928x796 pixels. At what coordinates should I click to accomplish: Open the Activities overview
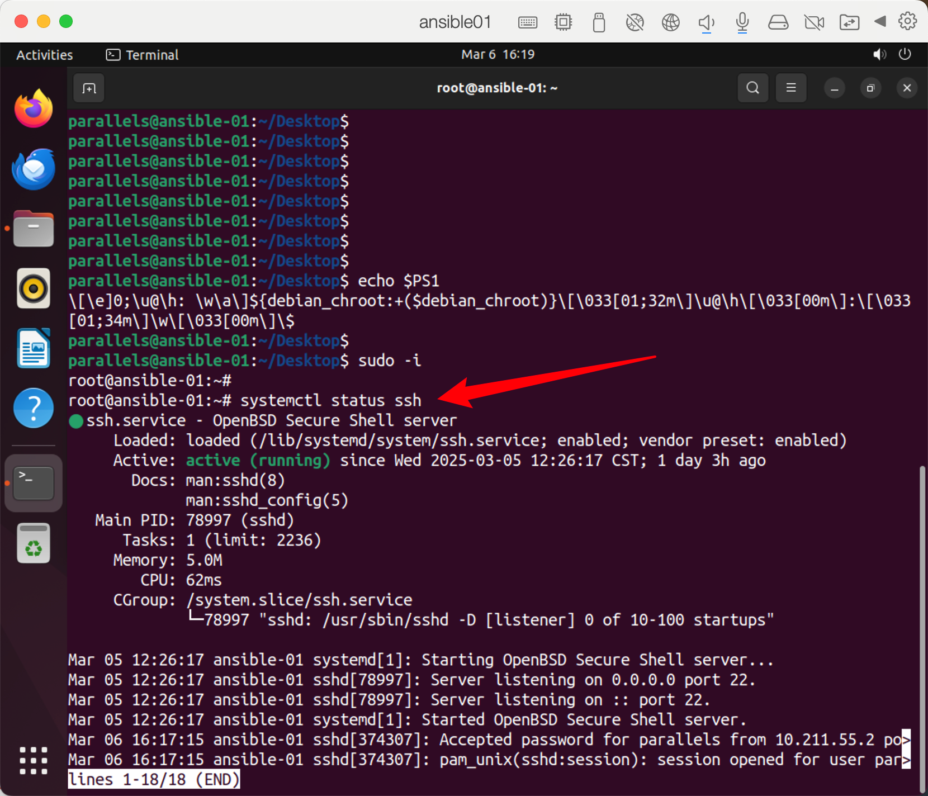(x=45, y=55)
